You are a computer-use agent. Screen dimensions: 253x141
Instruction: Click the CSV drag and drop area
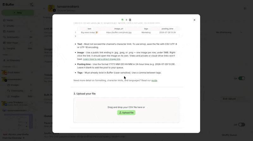(x=126, y=110)
